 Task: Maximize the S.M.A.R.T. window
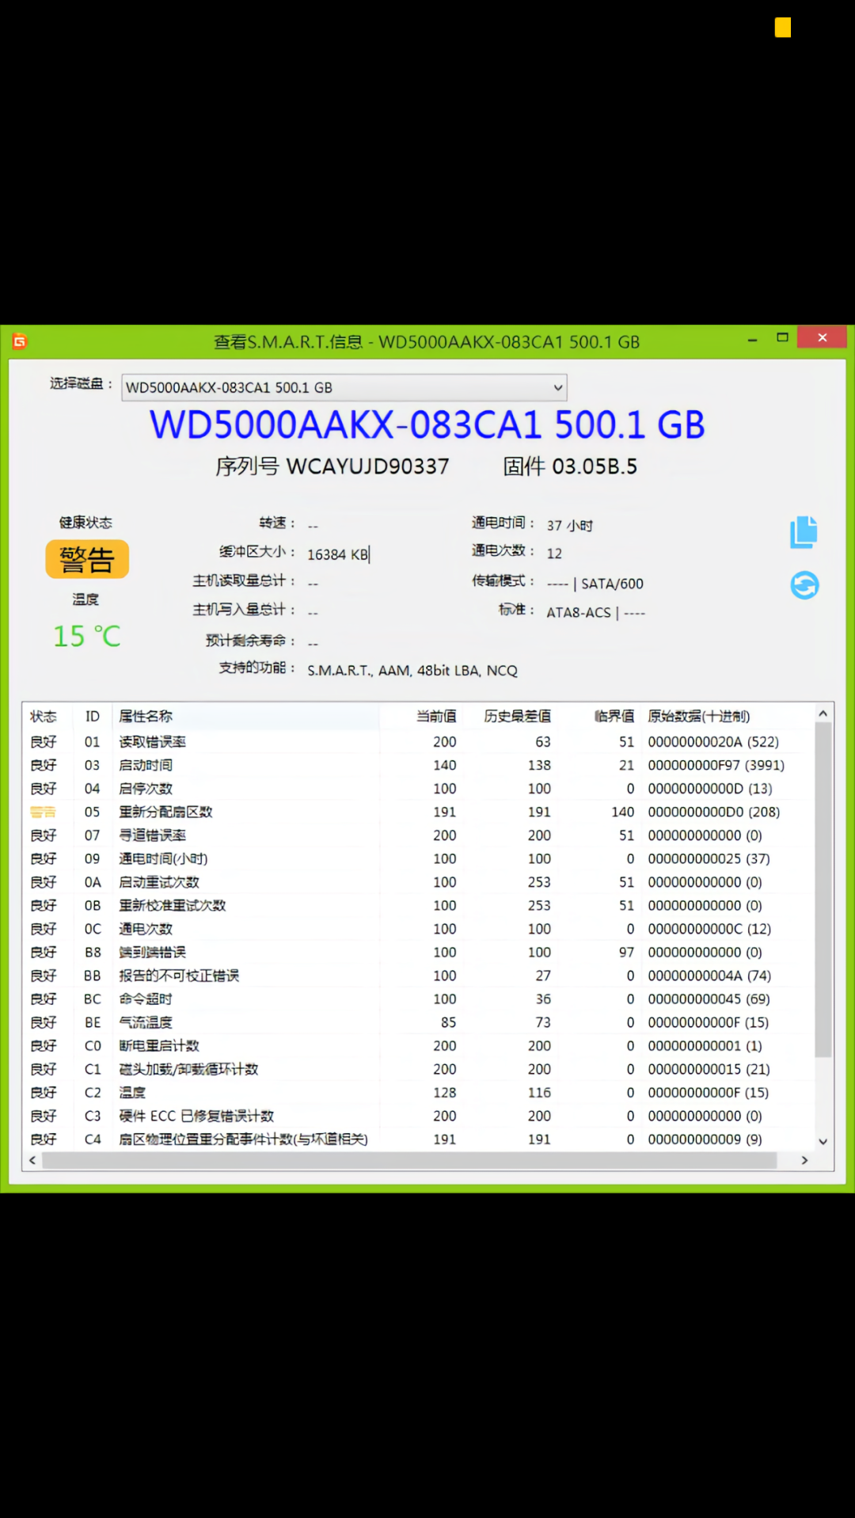click(x=782, y=338)
